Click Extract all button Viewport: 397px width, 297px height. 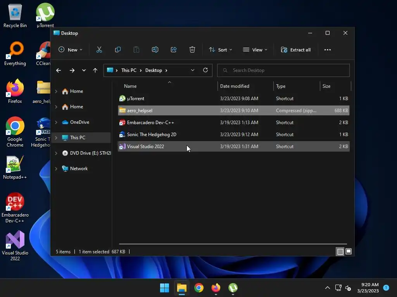[296, 50]
